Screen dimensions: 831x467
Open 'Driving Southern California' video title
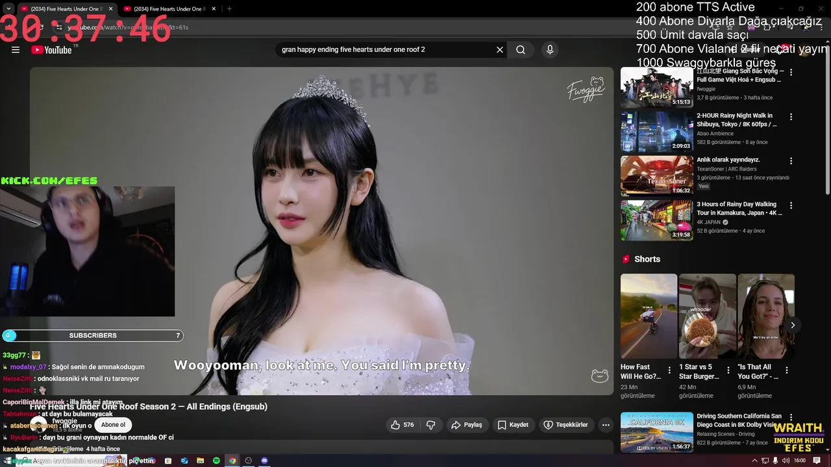pos(739,420)
